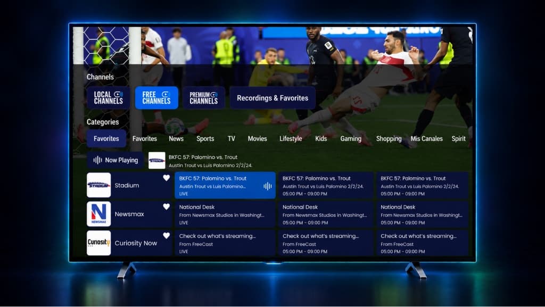Select the middle National Desk 05:00 PM program
The image size is (545, 307).
pyautogui.click(x=326, y=214)
